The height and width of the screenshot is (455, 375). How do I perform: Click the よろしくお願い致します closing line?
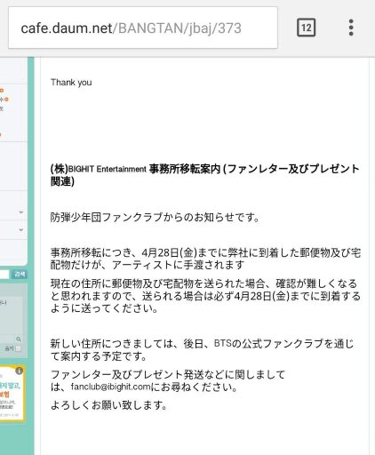pyautogui.click(x=108, y=405)
